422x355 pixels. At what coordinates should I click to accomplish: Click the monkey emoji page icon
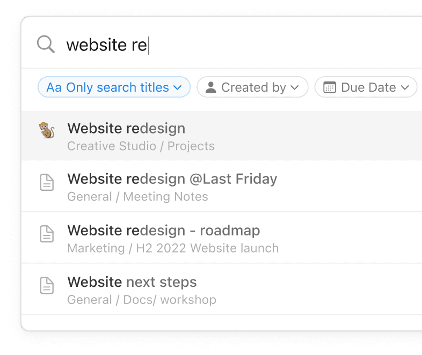click(x=47, y=130)
